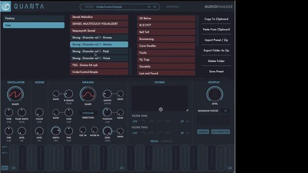The image size is (308, 173).
Task: Select the User preset bank
Action: click(x=34, y=25)
